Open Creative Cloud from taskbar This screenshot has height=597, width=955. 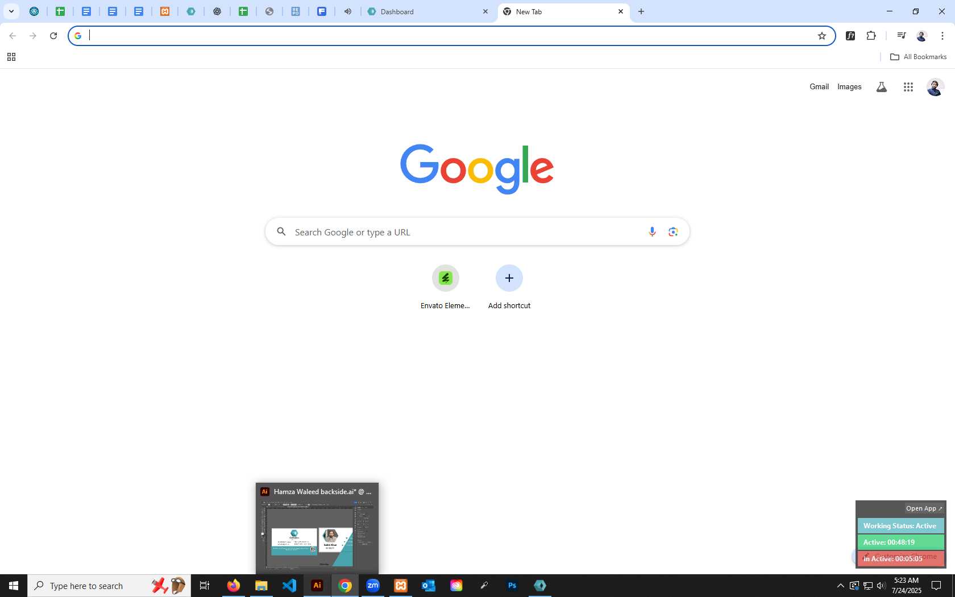point(456,586)
